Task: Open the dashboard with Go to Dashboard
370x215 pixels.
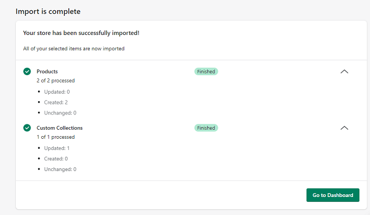Action: click(332, 195)
